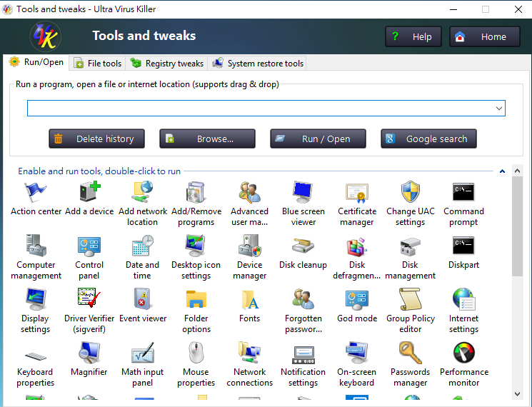The width and height of the screenshot is (532, 407).
Task: Go to Home screen button
Action: [x=484, y=36]
